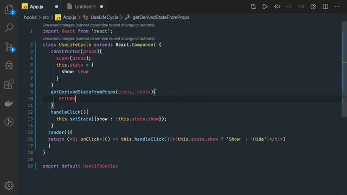
Task: Open the Git graph icon in activity bar
Action: tap(9, 121)
